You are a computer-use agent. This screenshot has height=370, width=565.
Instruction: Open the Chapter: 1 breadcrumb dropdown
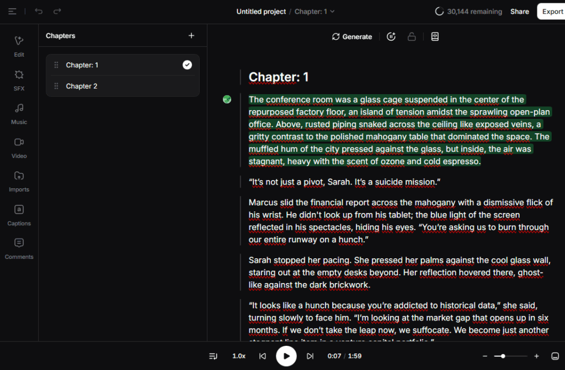[x=314, y=11]
